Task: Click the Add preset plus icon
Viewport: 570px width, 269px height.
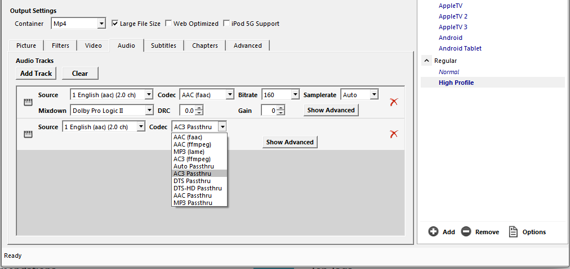Action: pos(433,232)
